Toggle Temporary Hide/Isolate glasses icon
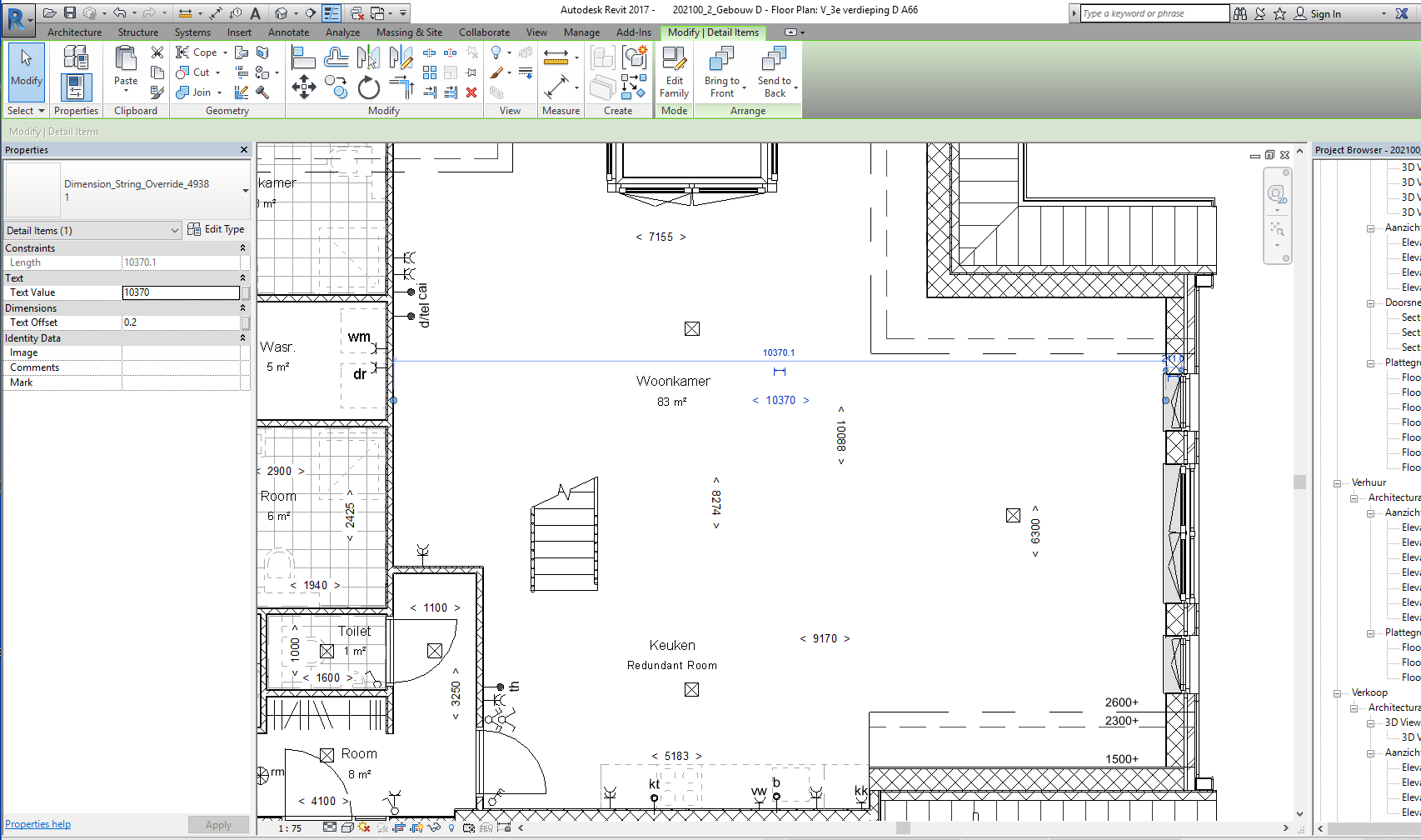 434,827
